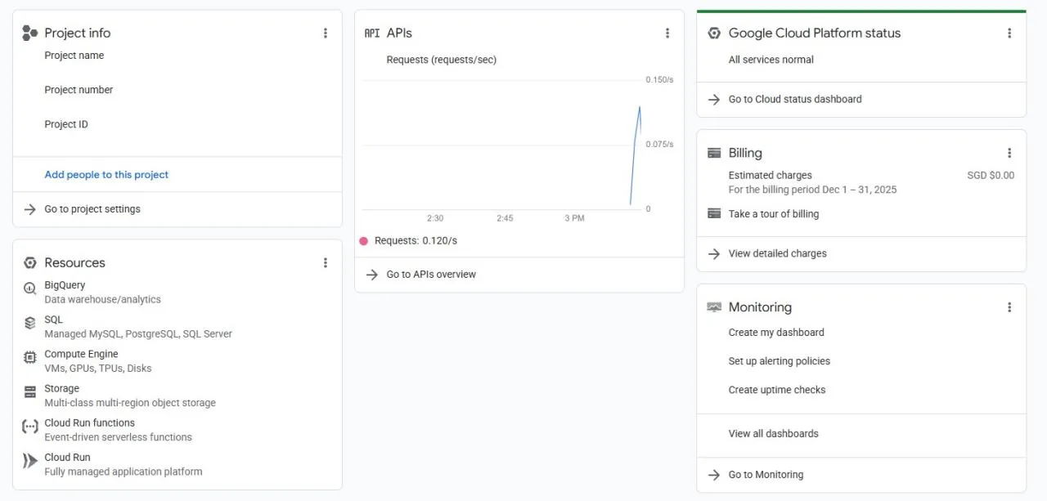This screenshot has width=1047, height=501.
Task: Click the pink Requests legend dot
Action: 364,241
